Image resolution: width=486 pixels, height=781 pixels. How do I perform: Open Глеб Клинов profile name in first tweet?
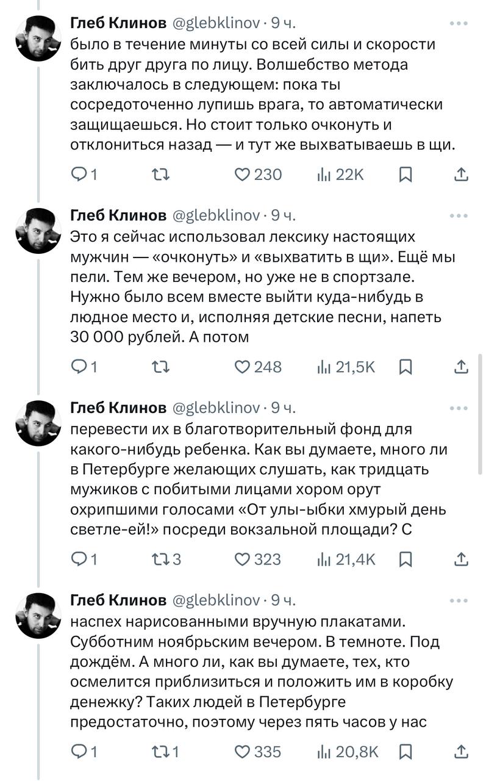click(118, 24)
